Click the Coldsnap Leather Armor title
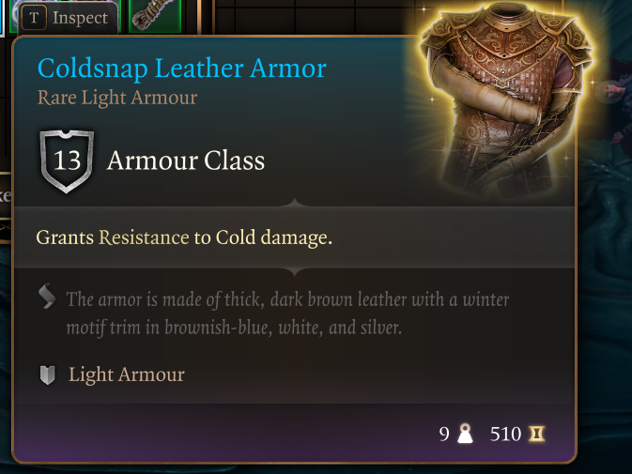This screenshot has width=632, height=474. [x=182, y=69]
